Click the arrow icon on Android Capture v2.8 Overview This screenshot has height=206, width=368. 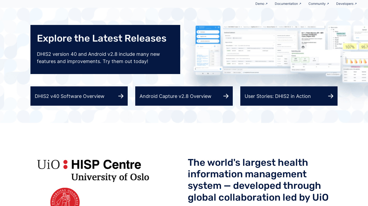pyautogui.click(x=226, y=96)
